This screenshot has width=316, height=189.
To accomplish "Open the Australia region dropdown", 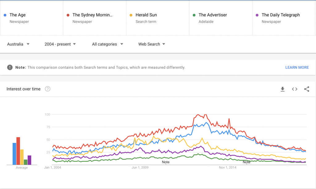I will [18, 44].
